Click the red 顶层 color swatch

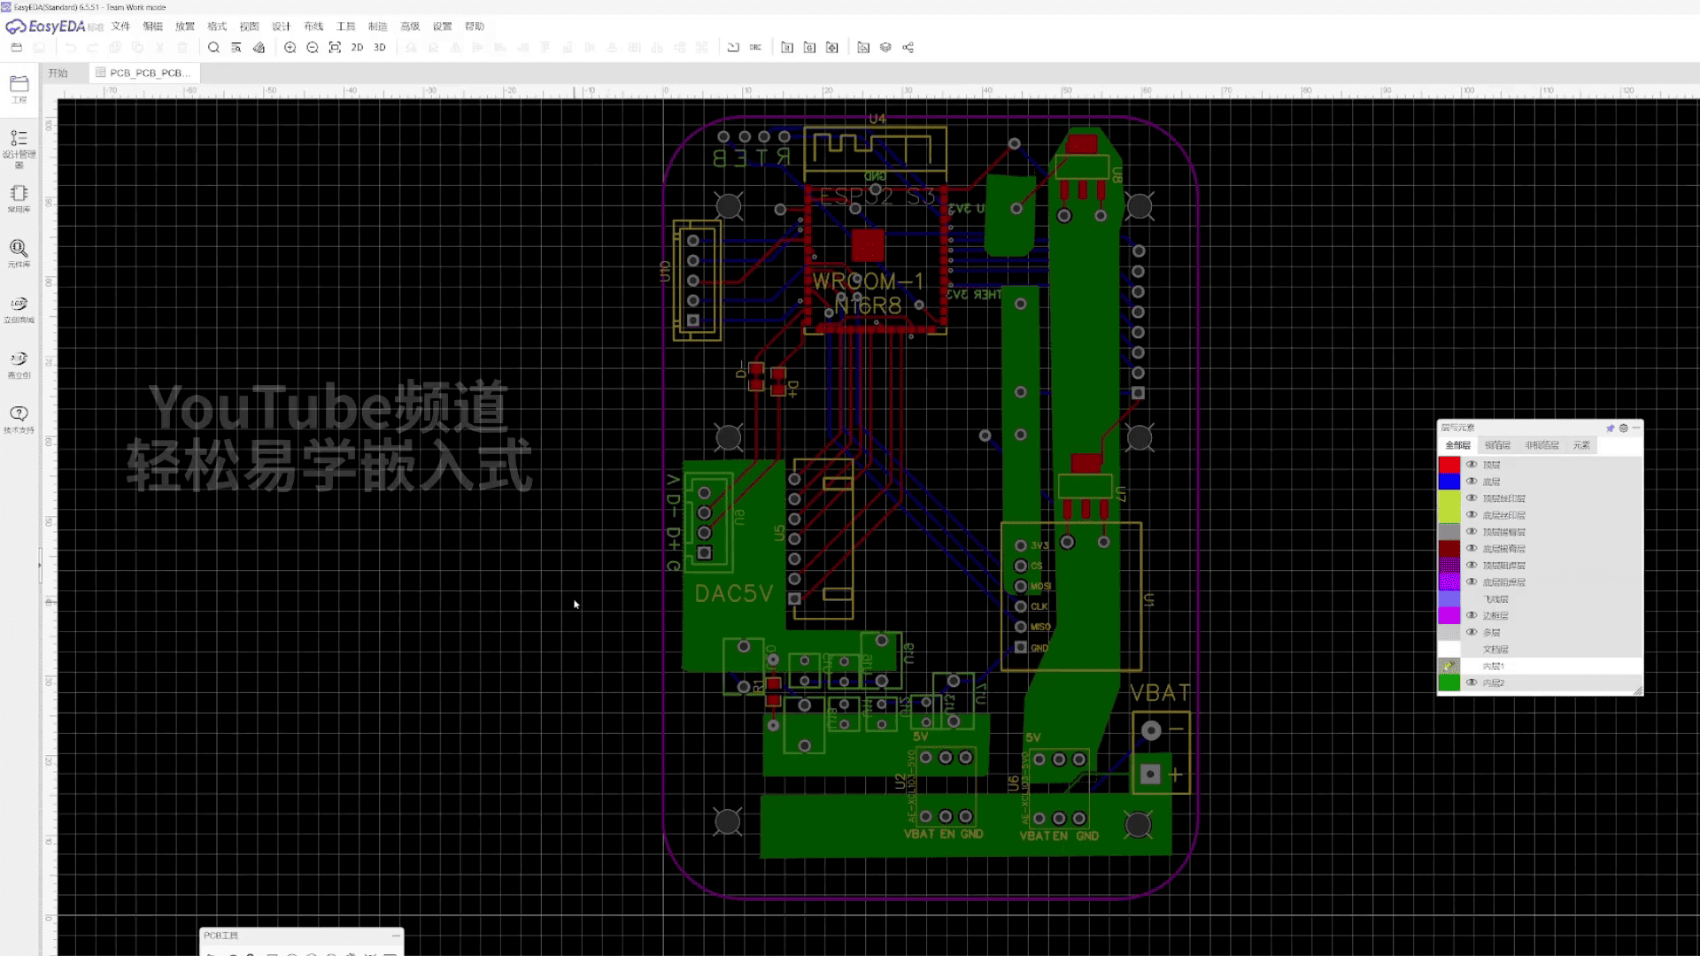(x=1449, y=465)
